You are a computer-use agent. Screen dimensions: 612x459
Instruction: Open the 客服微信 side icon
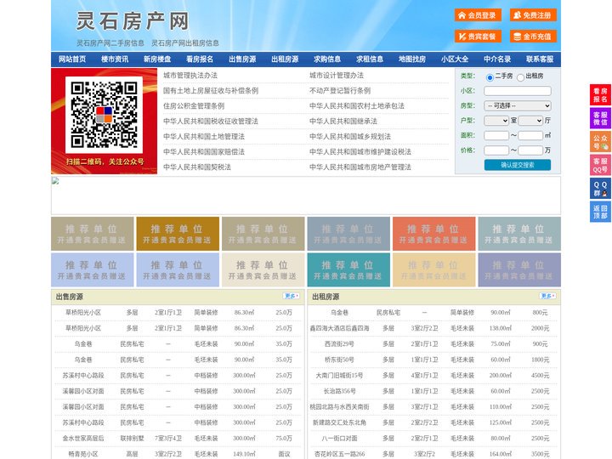(x=600, y=118)
